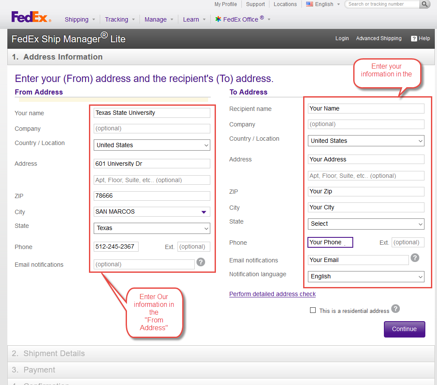Viewport: 437px width, 385px height.
Task: Open the Tracking menu
Action: point(117,19)
